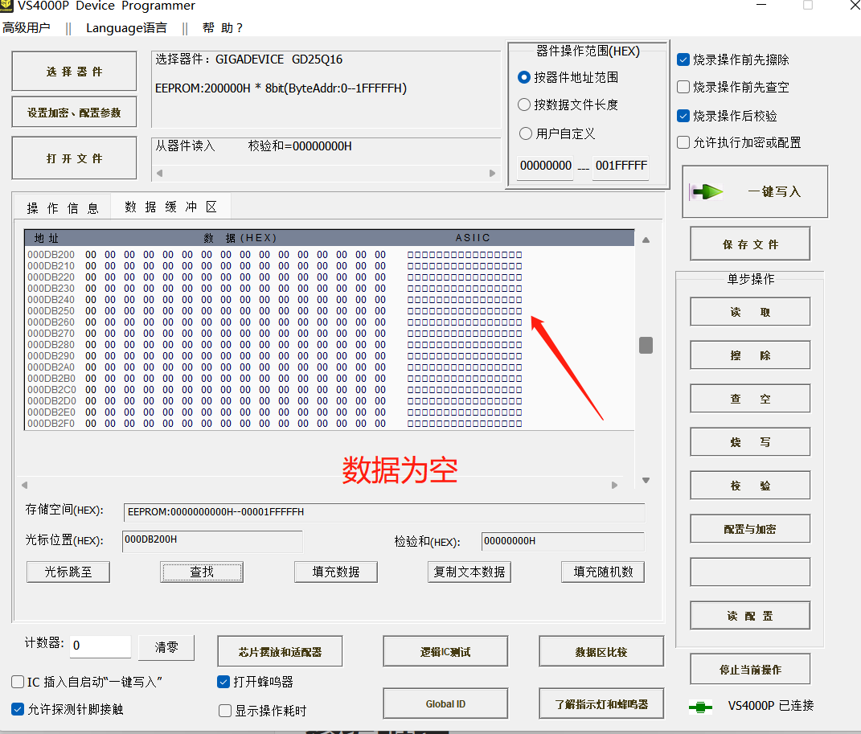Click the 读配置 read config button
Image resolution: width=861 pixels, height=734 pixels.
click(749, 615)
